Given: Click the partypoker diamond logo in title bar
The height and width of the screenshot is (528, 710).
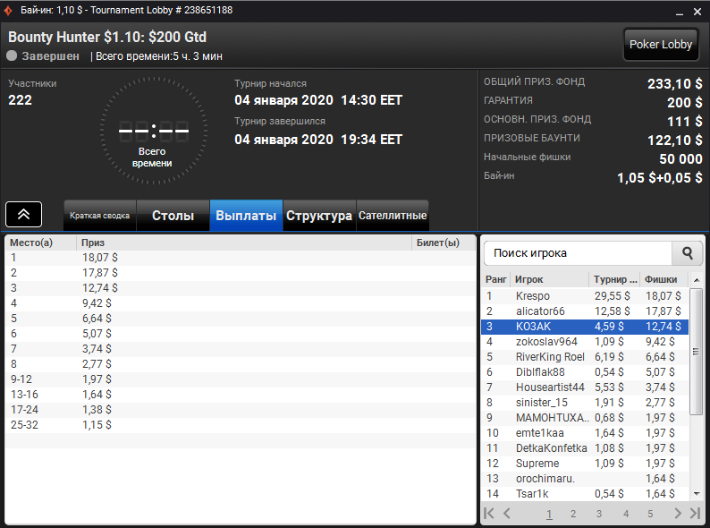Looking at the screenshot, I should (8, 11).
